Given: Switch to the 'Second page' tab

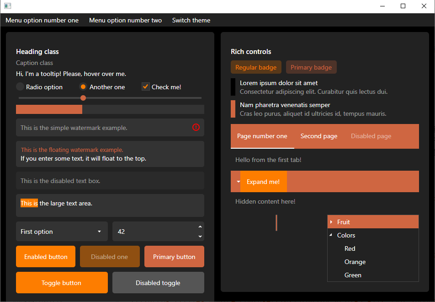Looking at the screenshot, I should 318,136.
